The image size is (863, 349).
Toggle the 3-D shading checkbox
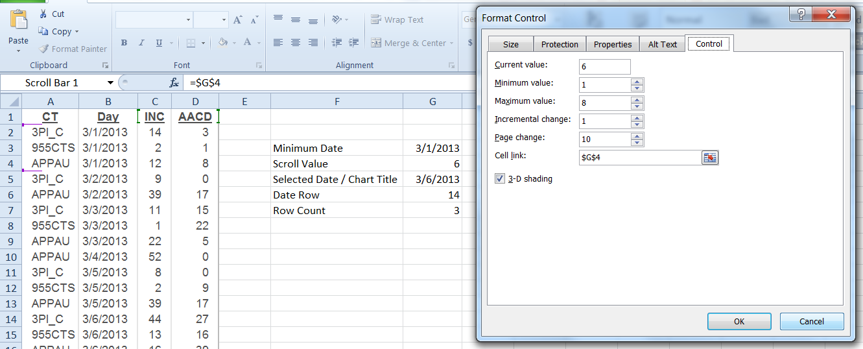click(x=500, y=178)
